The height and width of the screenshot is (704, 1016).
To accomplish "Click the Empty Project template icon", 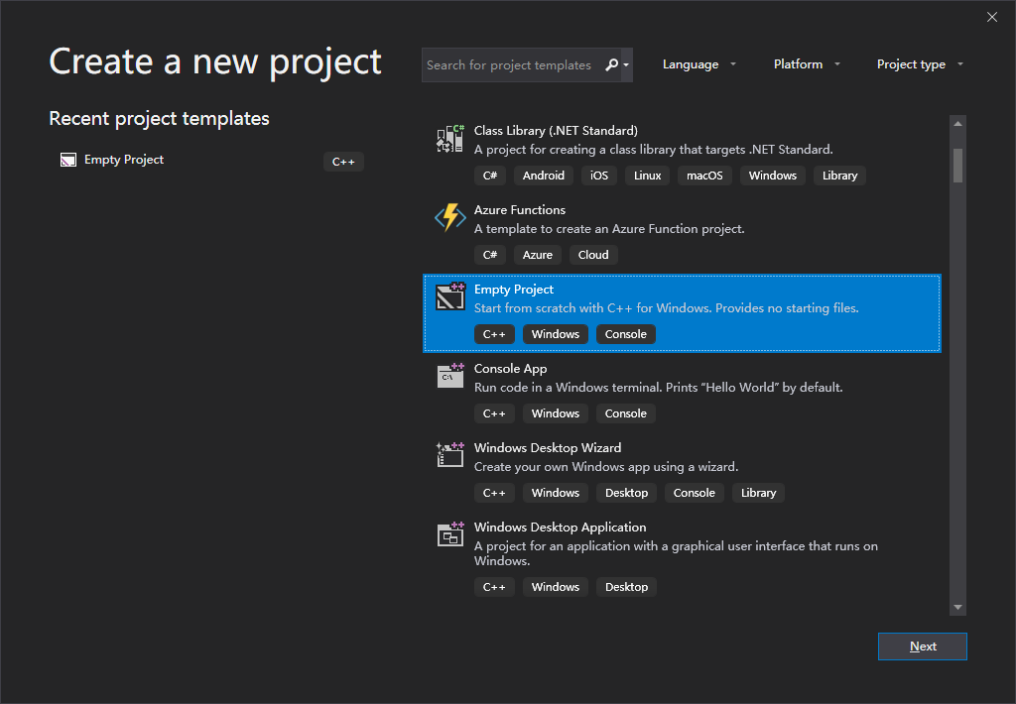I will pyautogui.click(x=449, y=296).
